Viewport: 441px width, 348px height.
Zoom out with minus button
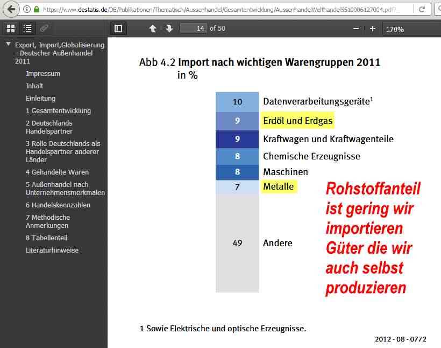click(x=356, y=29)
